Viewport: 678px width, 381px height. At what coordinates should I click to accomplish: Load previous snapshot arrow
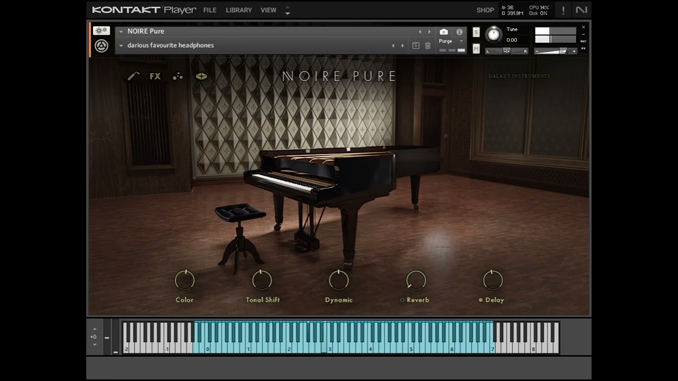(x=393, y=46)
